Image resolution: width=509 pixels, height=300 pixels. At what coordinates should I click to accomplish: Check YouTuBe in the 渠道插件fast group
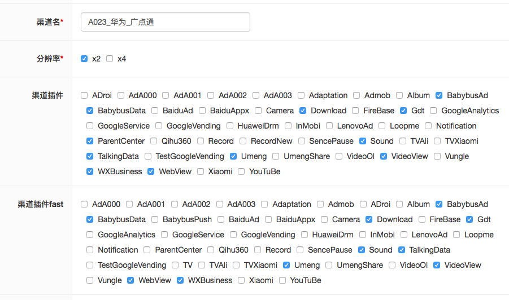click(x=282, y=280)
